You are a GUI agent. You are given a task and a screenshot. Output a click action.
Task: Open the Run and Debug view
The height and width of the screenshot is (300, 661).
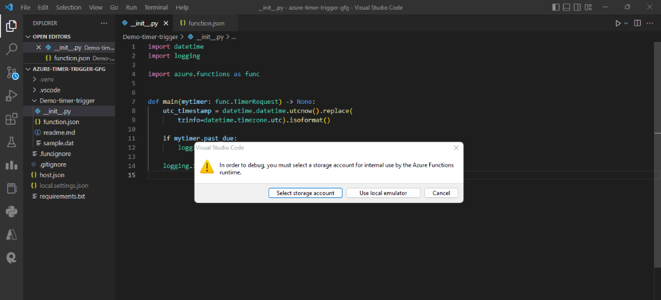coord(11,96)
